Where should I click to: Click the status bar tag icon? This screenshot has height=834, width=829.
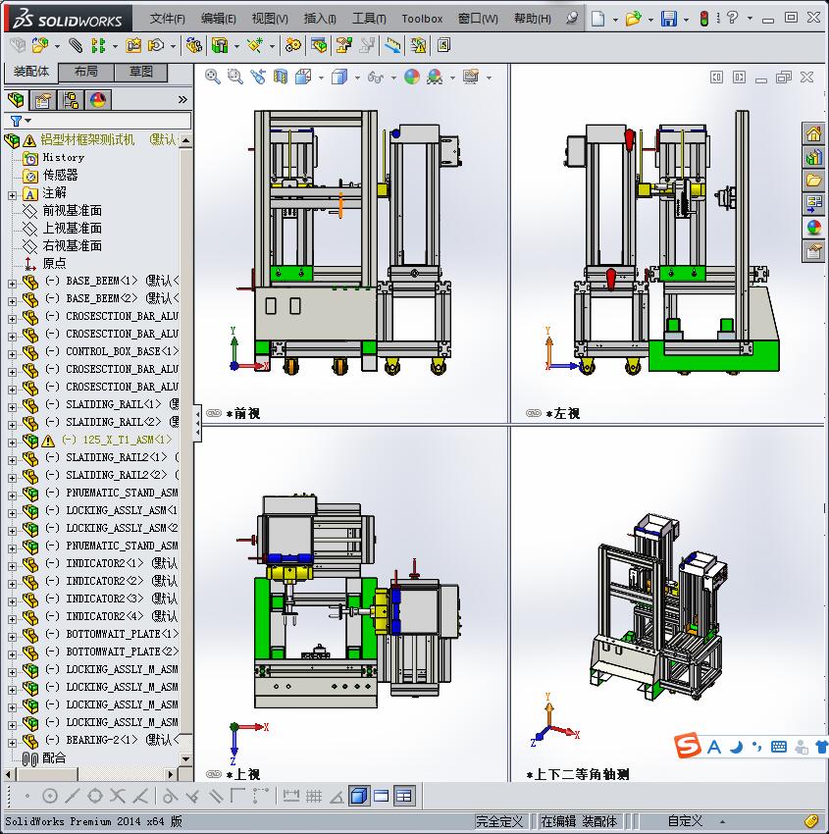811,820
